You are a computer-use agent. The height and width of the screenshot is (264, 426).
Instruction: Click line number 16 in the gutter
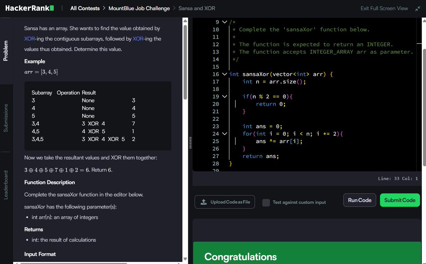(215, 74)
